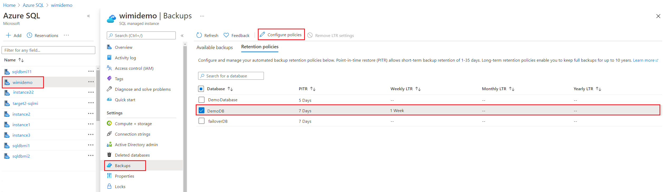The image size is (664, 192).
Task: Click the Connection strings icon
Action: point(109,134)
